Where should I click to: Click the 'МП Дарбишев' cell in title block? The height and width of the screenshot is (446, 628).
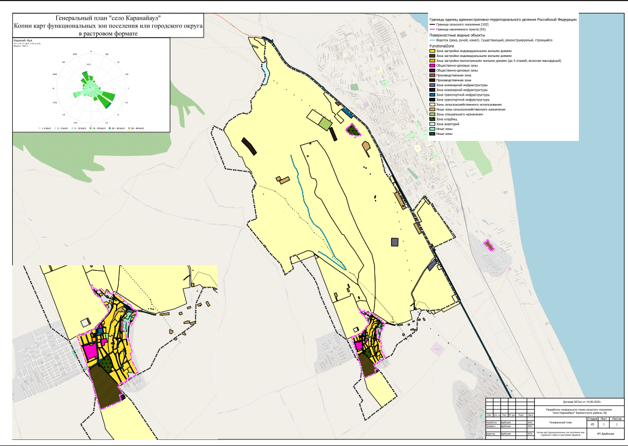pos(604,433)
